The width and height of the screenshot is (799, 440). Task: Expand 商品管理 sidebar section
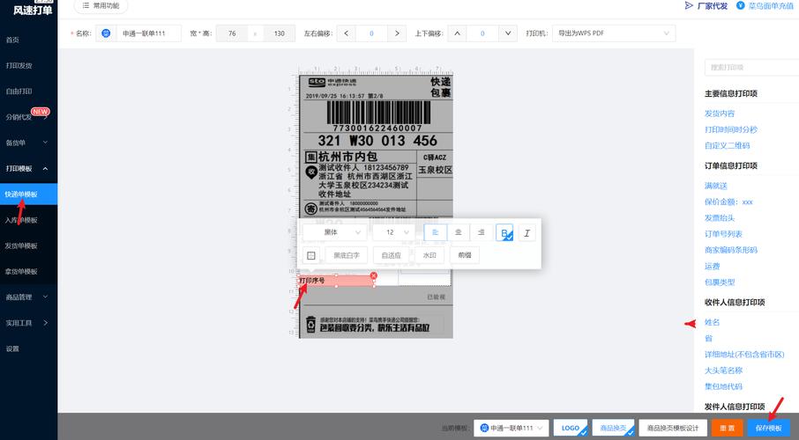[x=26, y=297]
